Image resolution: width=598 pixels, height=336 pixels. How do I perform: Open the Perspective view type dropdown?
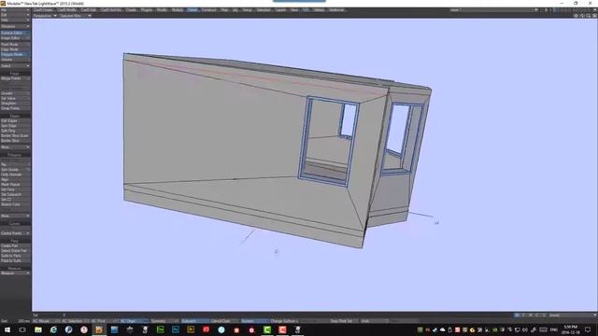click(x=45, y=16)
